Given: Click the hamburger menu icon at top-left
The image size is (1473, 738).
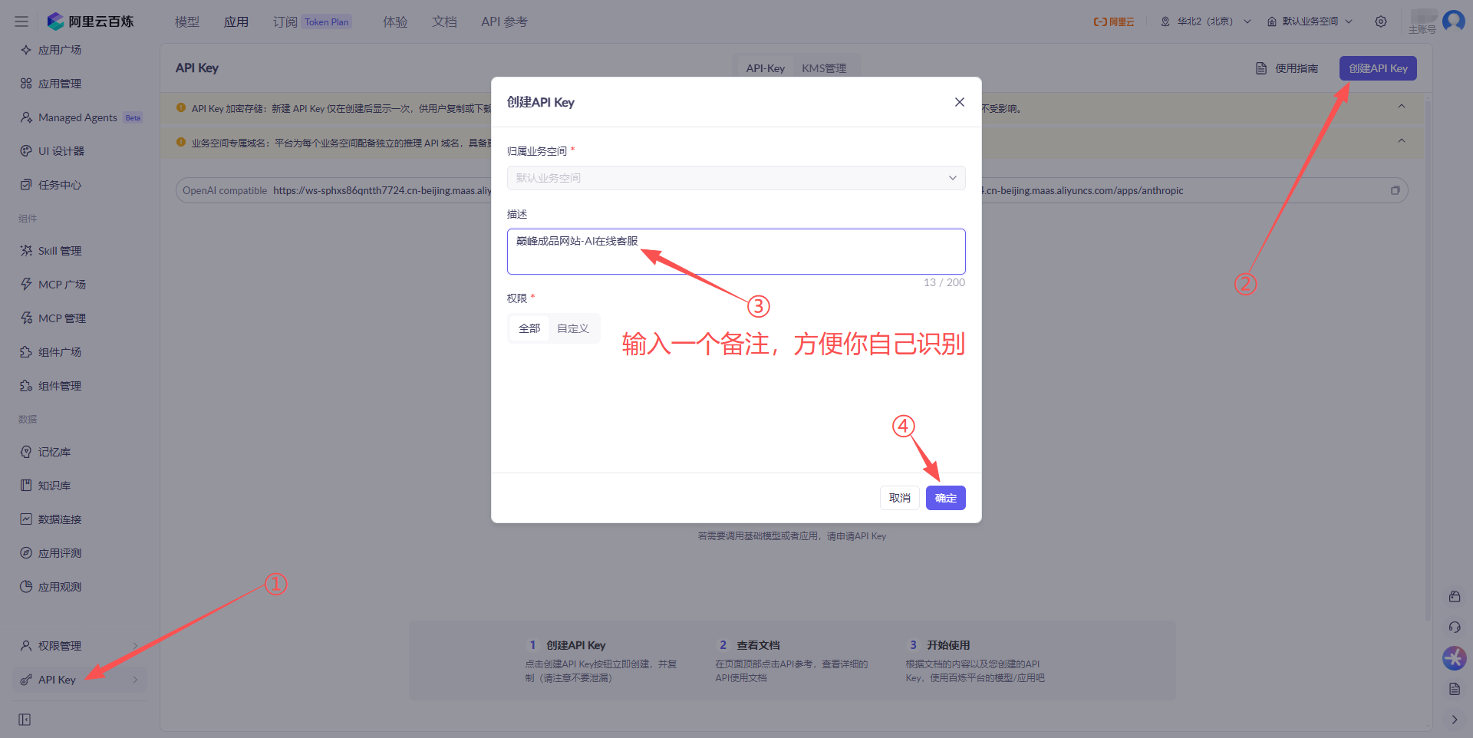Looking at the screenshot, I should 21,21.
